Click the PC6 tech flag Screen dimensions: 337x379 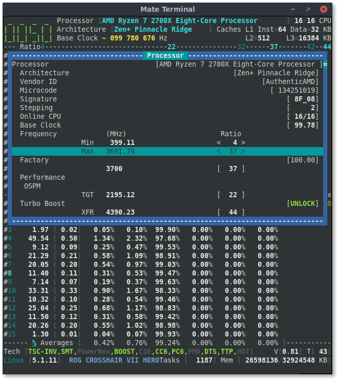click(x=178, y=351)
